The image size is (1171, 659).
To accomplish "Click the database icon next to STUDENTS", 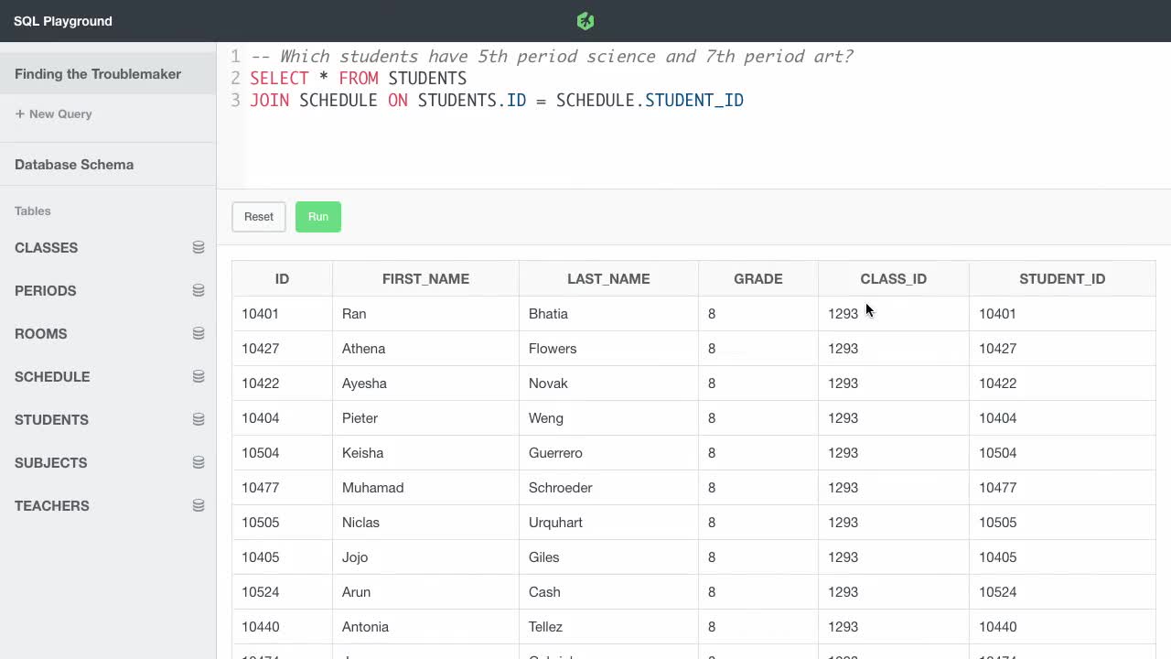I will click(199, 418).
